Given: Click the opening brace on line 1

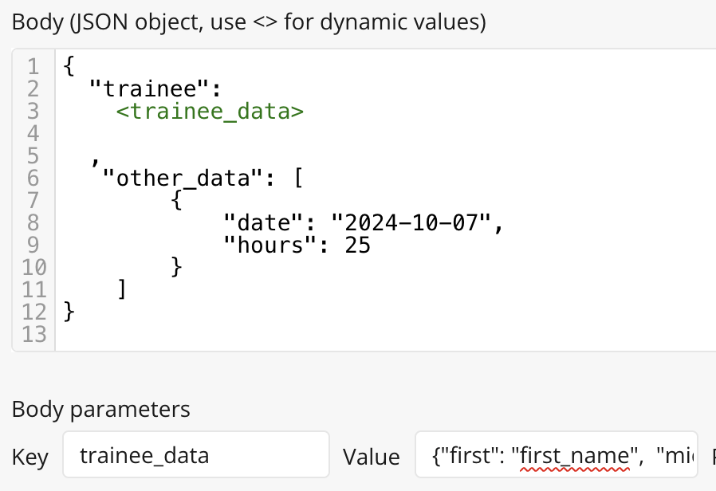Looking at the screenshot, I should (x=69, y=66).
